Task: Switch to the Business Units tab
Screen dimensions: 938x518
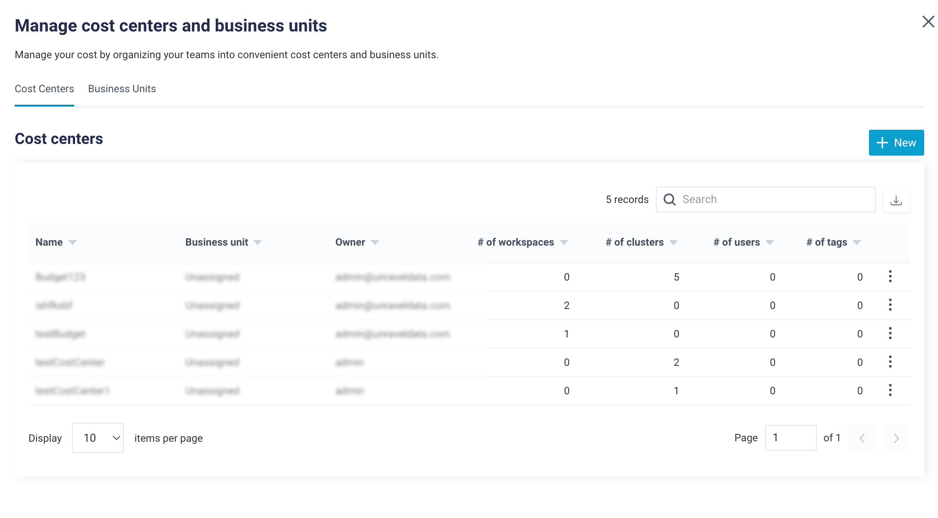Action: tap(122, 89)
